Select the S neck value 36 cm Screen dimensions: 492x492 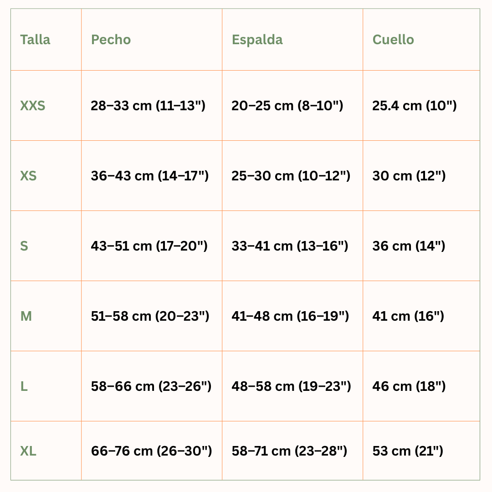409,246
